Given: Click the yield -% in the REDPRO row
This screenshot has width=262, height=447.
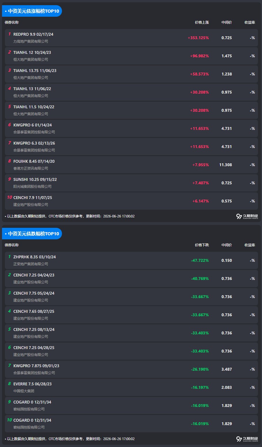Looking at the screenshot, I should [252, 38].
